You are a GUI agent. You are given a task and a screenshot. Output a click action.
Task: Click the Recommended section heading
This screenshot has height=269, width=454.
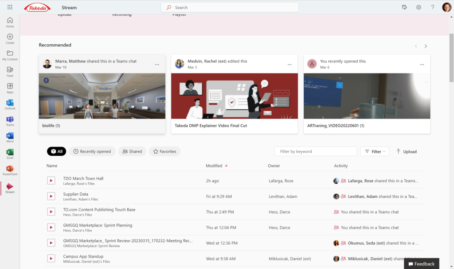click(x=55, y=45)
